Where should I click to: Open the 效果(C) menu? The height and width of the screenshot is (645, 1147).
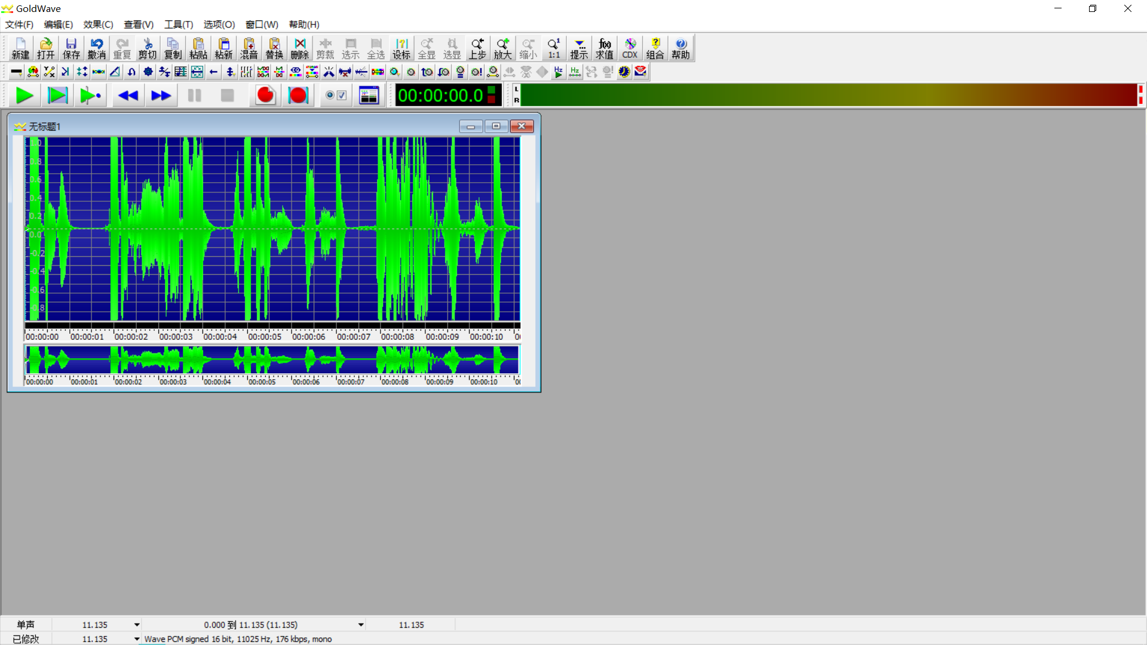98,24
